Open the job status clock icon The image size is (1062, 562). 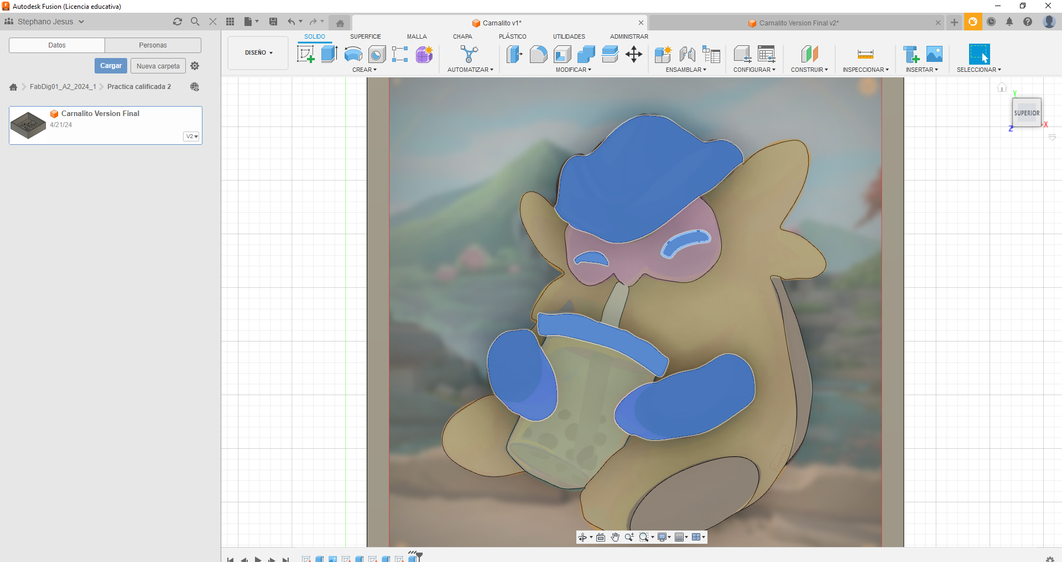(x=991, y=22)
